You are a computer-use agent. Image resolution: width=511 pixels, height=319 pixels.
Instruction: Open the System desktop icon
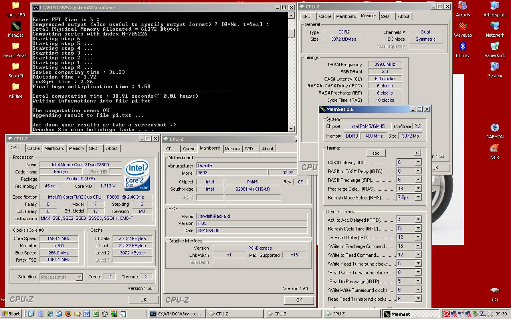point(495,70)
